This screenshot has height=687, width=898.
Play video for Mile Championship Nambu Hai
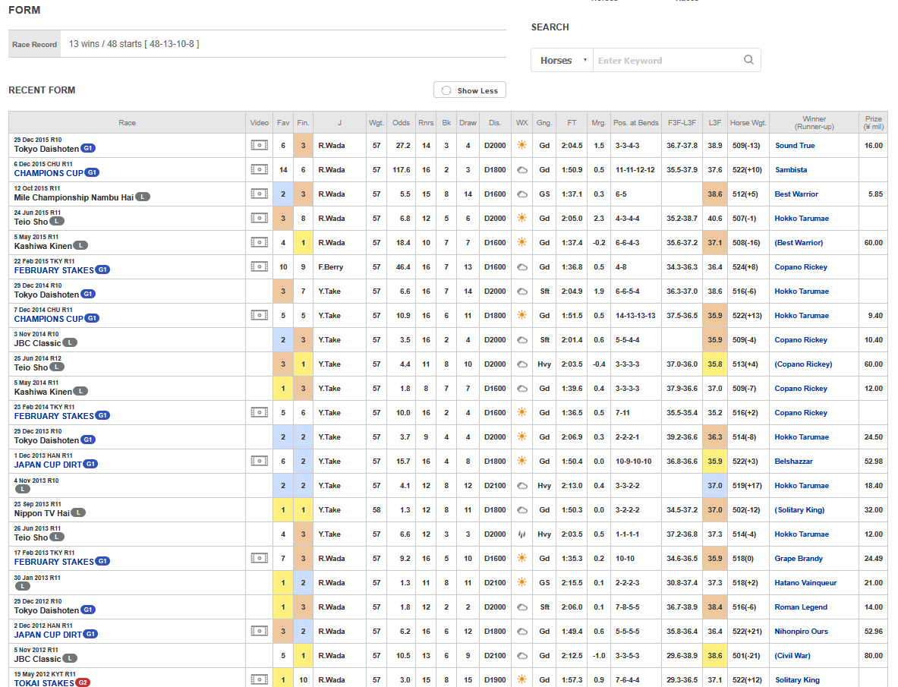(x=259, y=194)
